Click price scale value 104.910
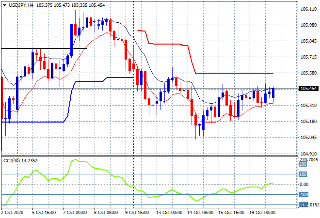The image size is (320, 218). tap(308, 154)
